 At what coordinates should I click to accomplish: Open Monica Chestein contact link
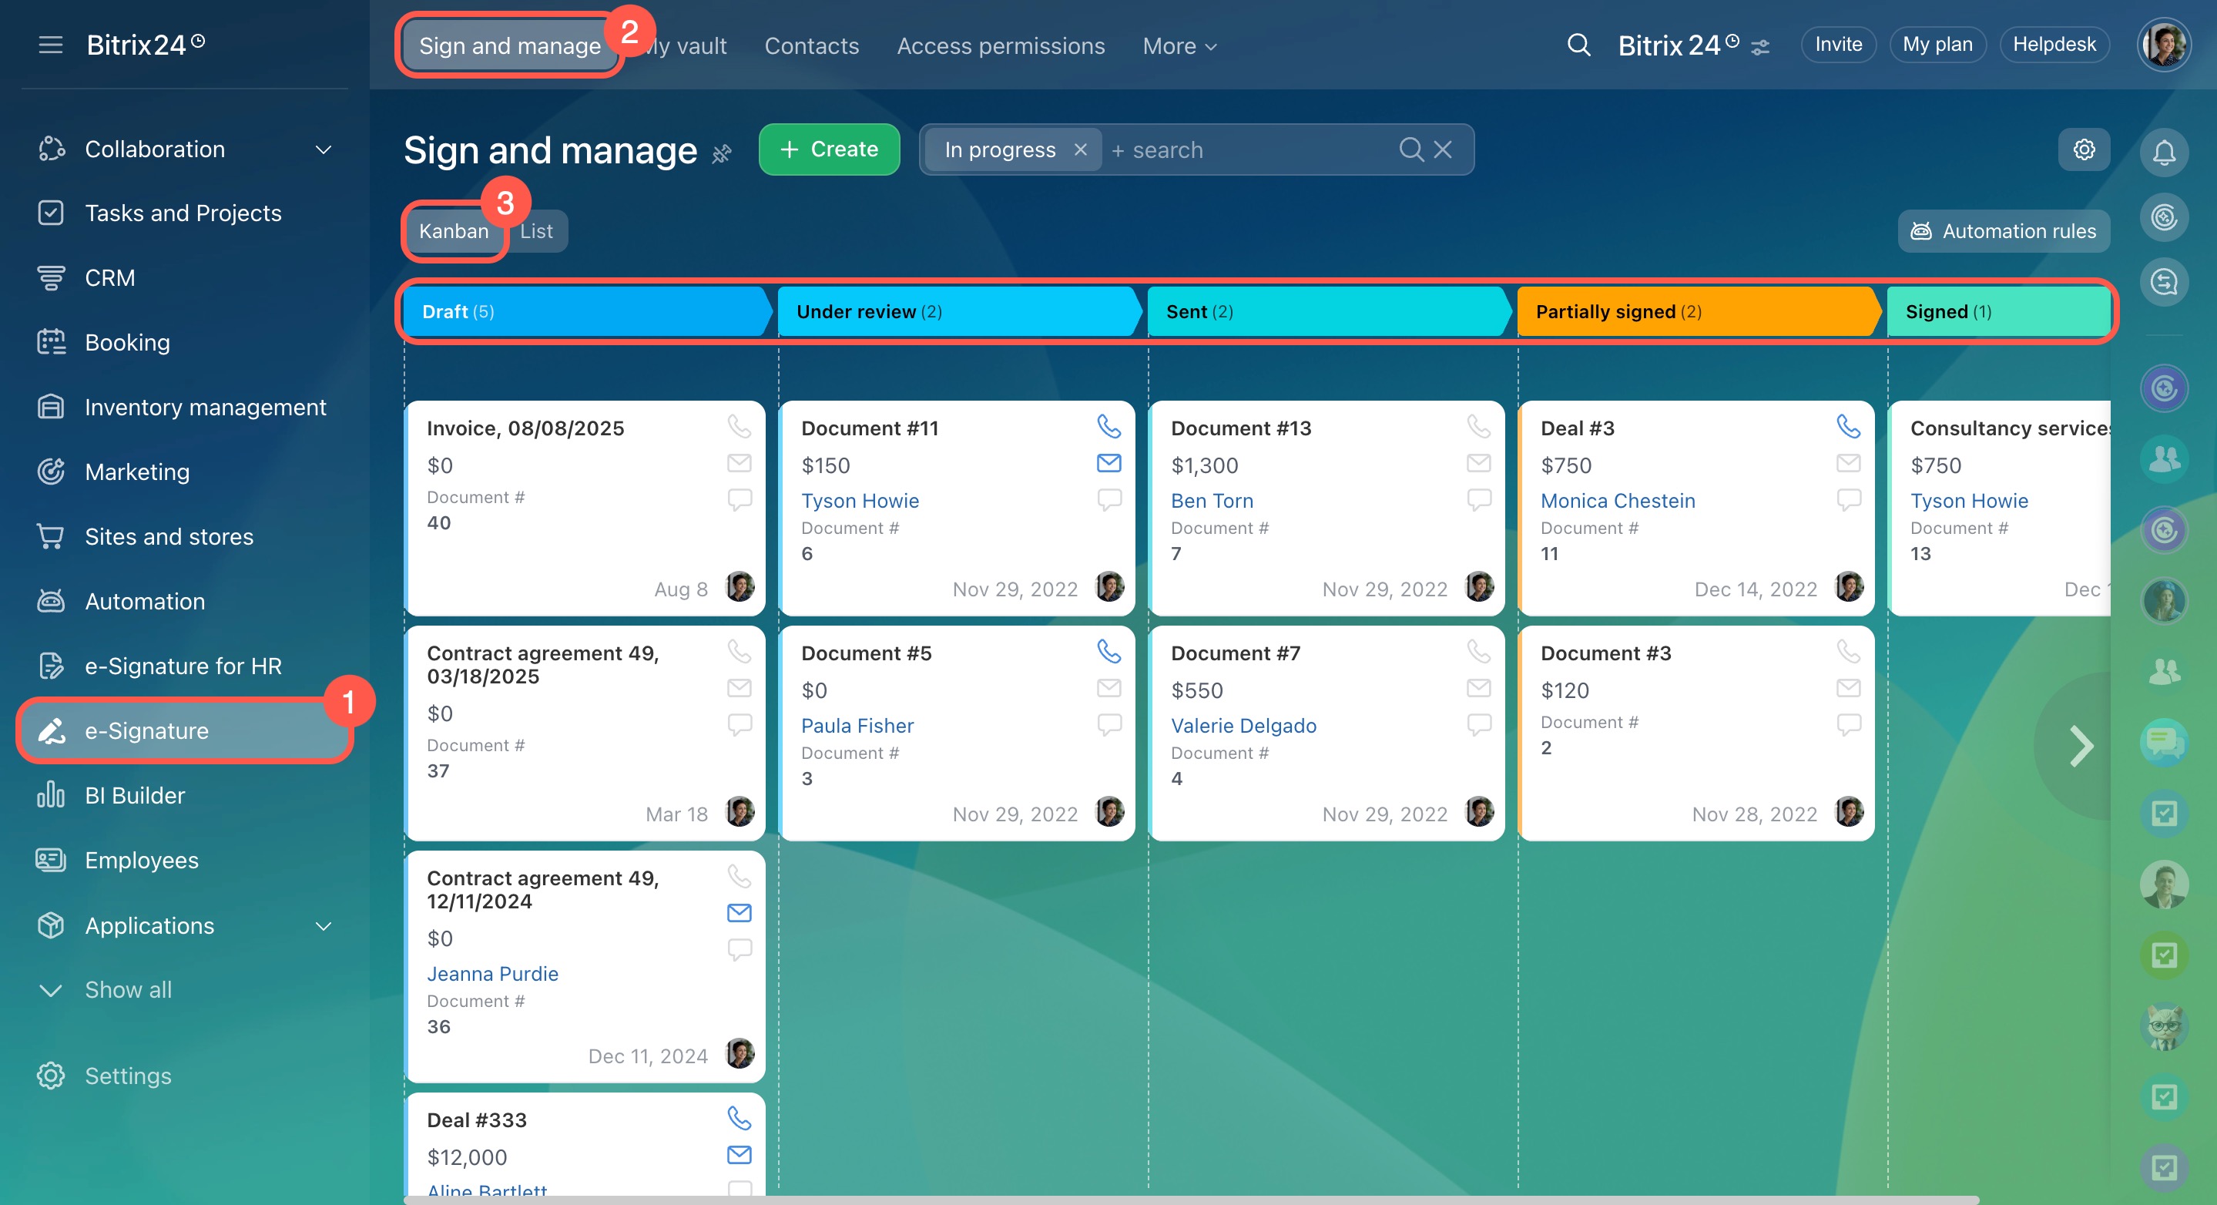[1617, 501]
